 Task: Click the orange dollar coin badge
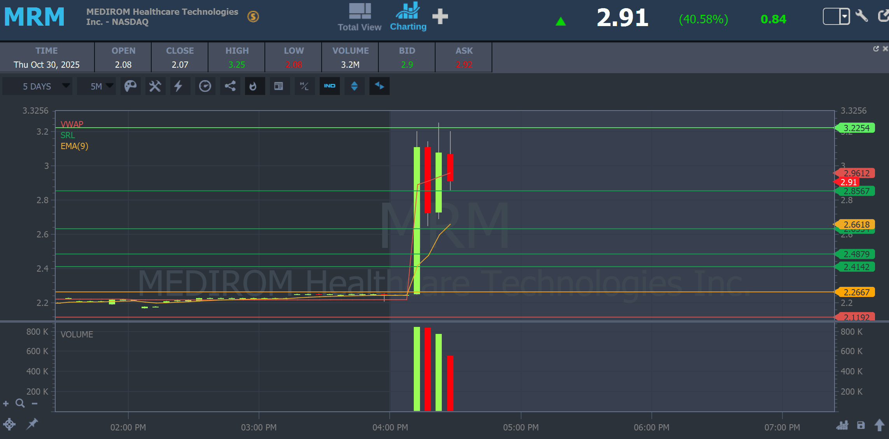(253, 17)
